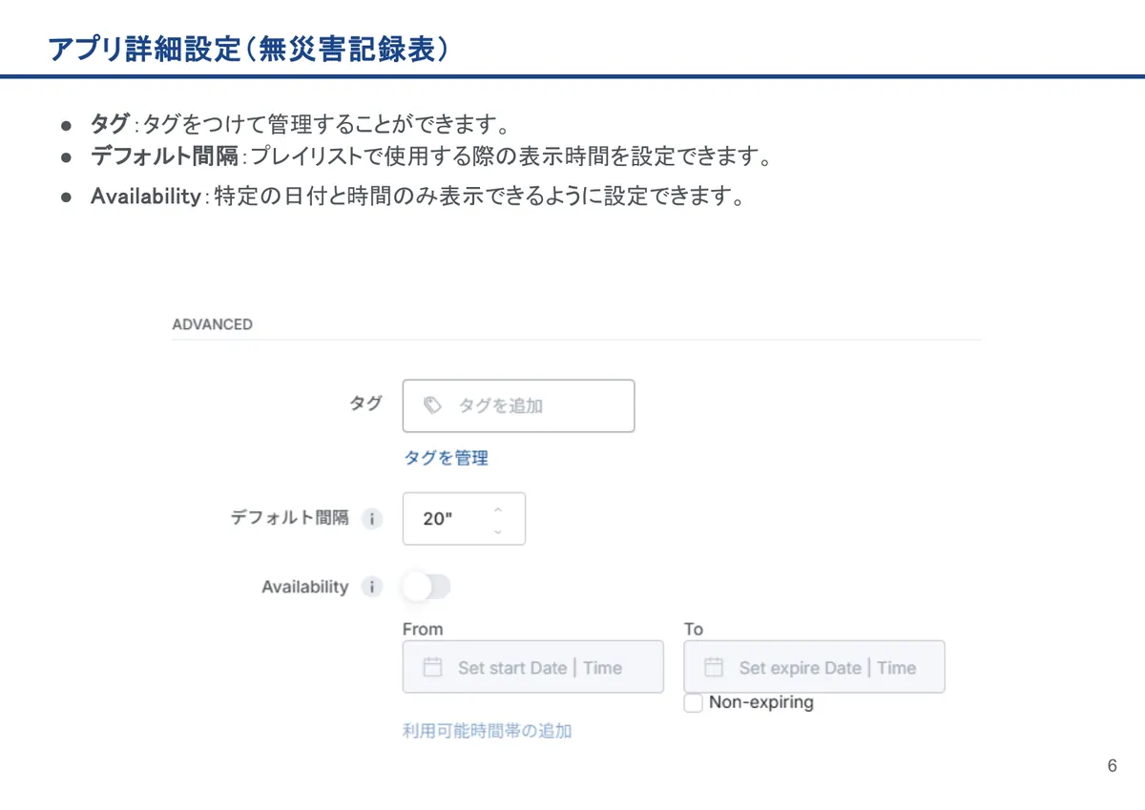The image size is (1145, 810).
Task: Click the page number 6
Action: 1112,766
